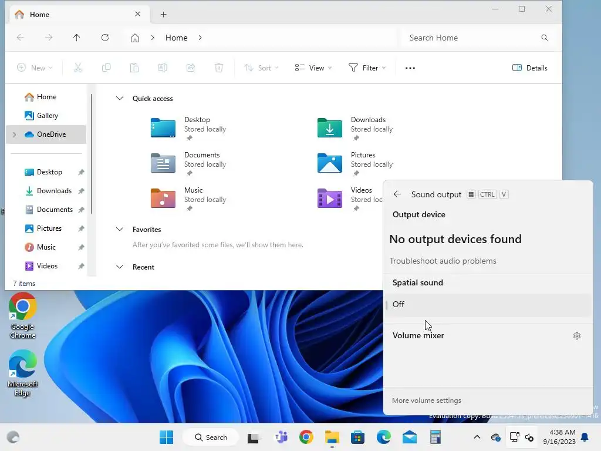601x451 pixels.
Task: Click Troubleshoot audio problems link
Action: (443, 261)
